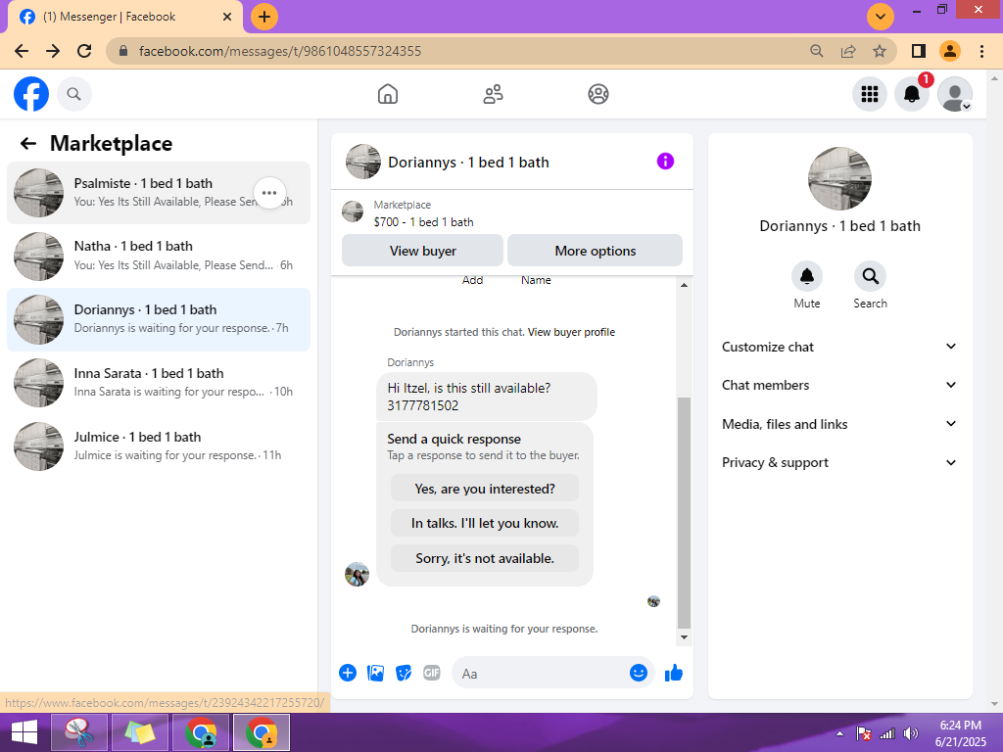The width and height of the screenshot is (1003, 752).
Task: Open the Facebook search magnifier
Action: click(74, 94)
